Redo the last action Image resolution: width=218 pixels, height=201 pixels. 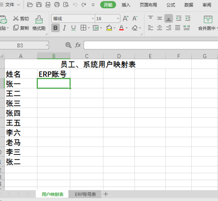tap(84, 5)
